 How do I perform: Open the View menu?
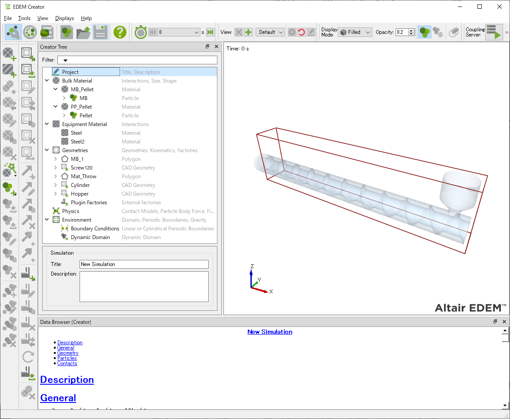(x=43, y=18)
